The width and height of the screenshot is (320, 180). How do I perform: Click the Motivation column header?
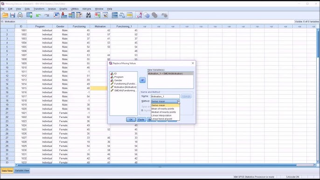100,26
